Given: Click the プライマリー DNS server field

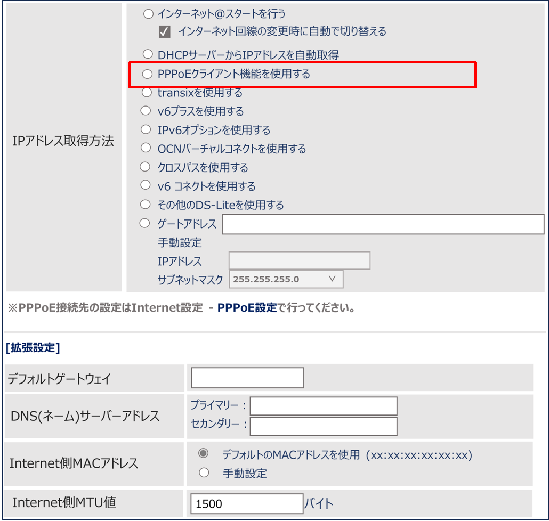Looking at the screenshot, I should pyautogui.click(x=324, y=406).
